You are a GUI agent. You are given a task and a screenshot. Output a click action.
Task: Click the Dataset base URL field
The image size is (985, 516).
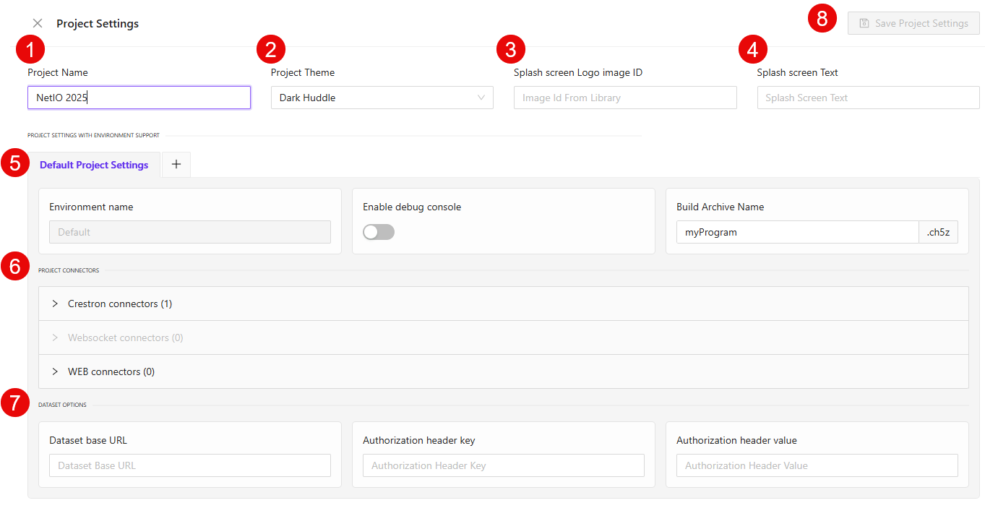click(189, 465)
